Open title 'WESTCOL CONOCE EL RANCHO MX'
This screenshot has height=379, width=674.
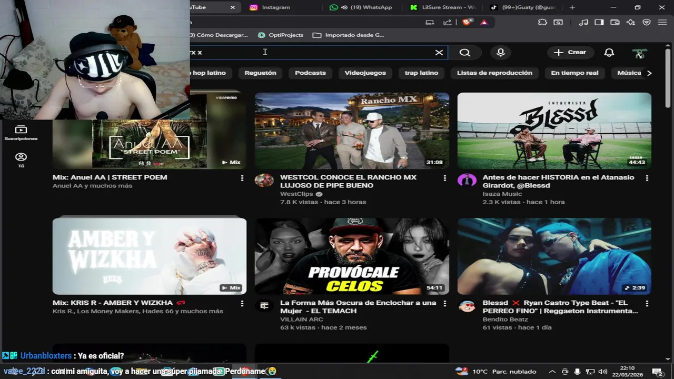tap(349, 181)
